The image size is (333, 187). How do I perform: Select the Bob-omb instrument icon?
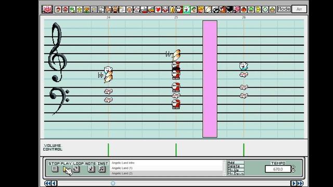click(x=229, y=9)
